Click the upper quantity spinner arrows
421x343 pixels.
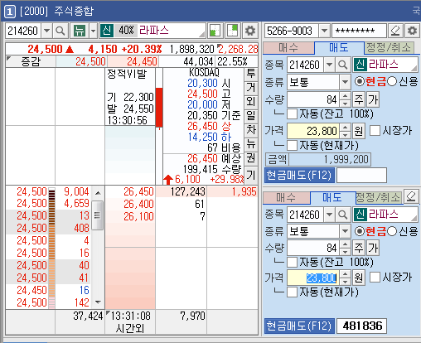(345, 99)
